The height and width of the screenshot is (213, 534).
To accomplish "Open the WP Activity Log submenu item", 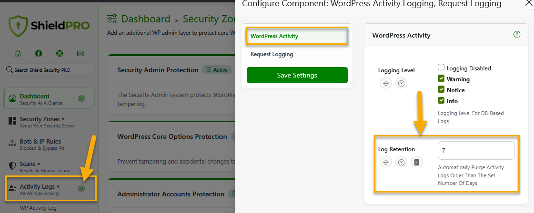I will pos(38,208).
